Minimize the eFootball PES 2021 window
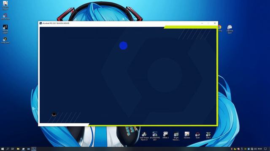 (x=202, y=23)
